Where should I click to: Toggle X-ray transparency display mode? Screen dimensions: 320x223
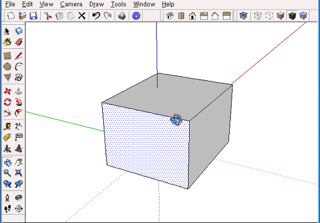243,16
